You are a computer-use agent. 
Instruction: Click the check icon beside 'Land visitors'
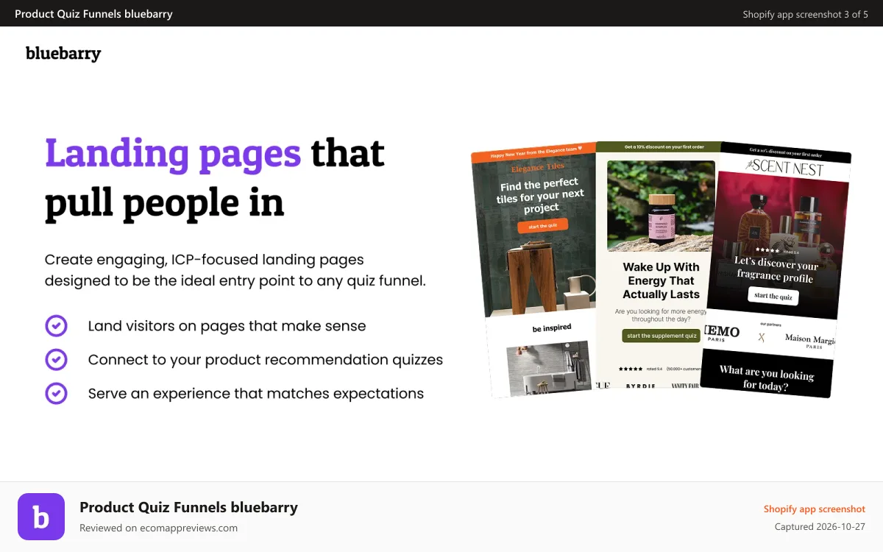tap(56, 326)
